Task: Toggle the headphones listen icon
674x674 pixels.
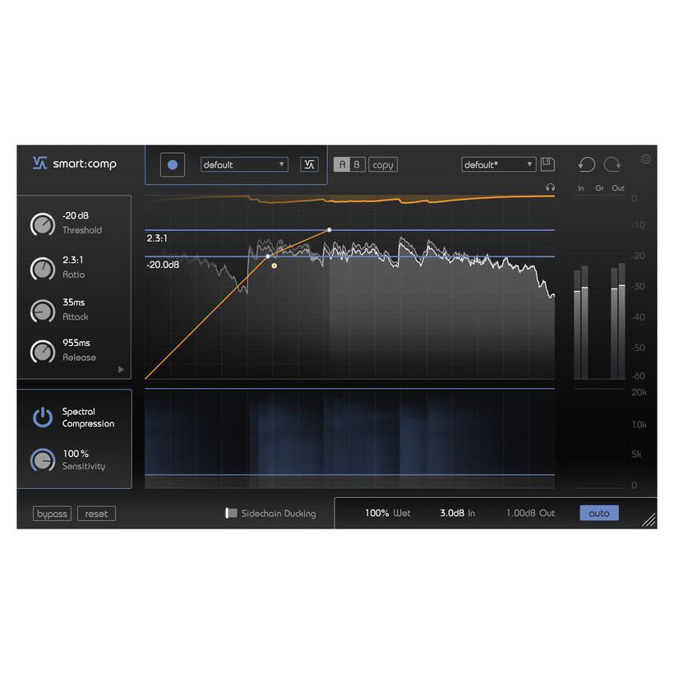Action: pyautogui.click(x=550, y=187)
